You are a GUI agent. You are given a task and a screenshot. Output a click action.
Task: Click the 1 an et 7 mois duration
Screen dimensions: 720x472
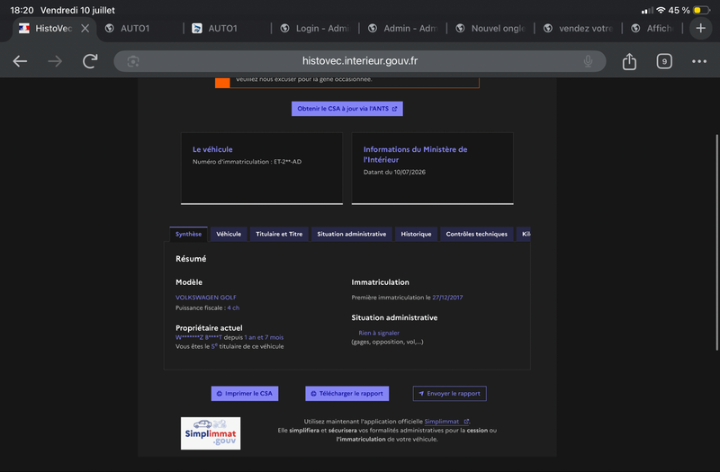pyautogui.click(x=264, y=337)
